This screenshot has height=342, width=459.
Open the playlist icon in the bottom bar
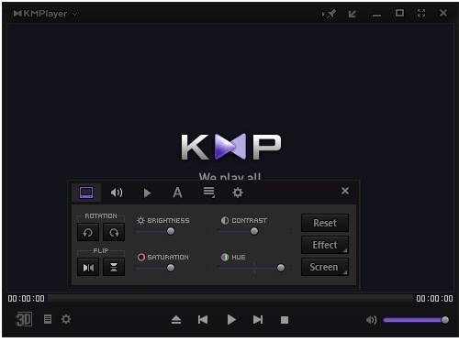pyautogui.click(x=48, y=319)
